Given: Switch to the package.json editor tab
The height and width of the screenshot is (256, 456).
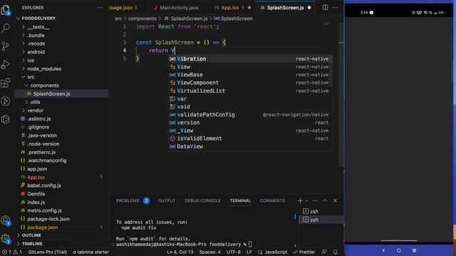Looking at the screenshot, I should (123, 8).
